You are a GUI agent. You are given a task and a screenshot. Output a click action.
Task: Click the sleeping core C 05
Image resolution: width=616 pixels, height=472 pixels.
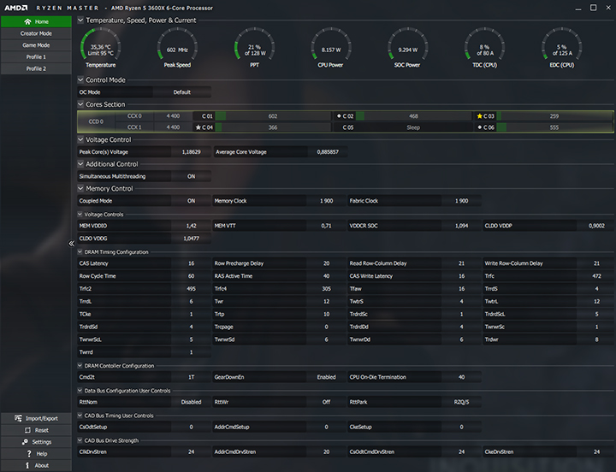coord(403,127)
